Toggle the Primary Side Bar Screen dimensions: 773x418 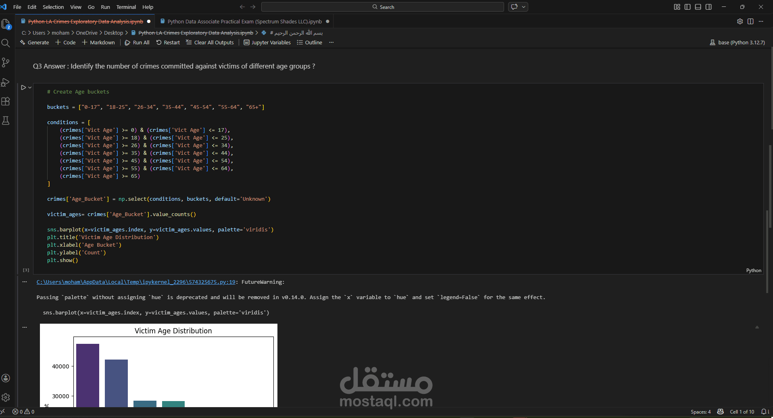click(688, 7)
